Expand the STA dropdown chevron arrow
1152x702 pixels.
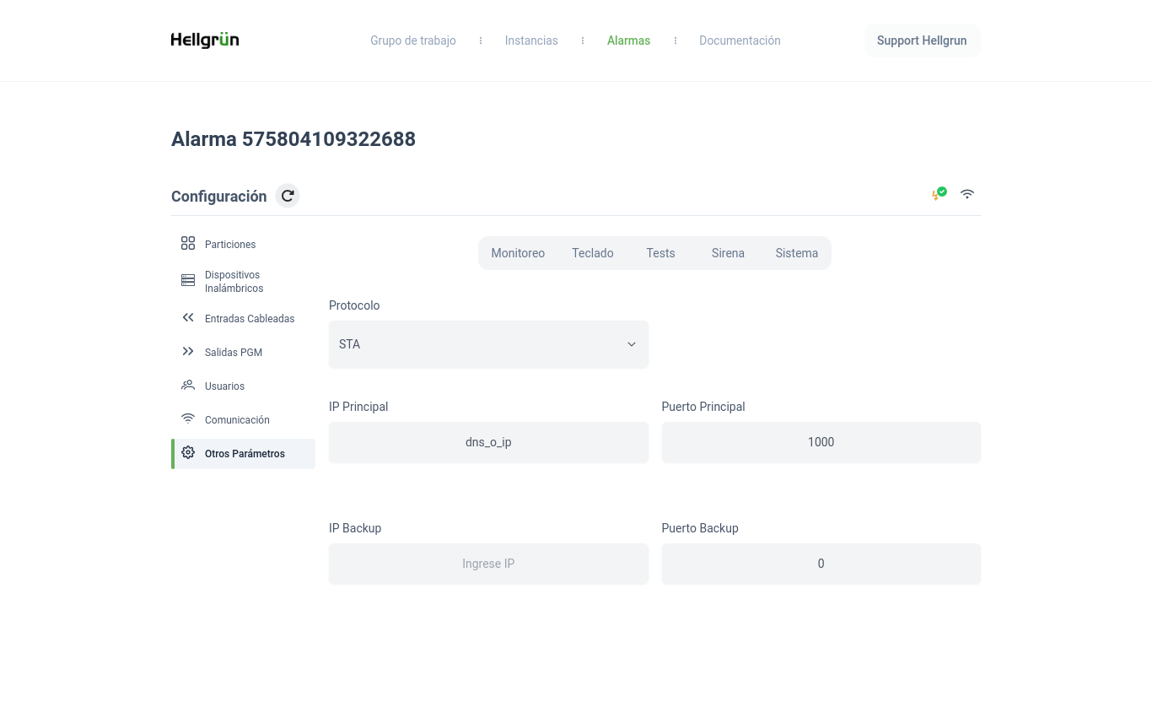pos(631,344)
